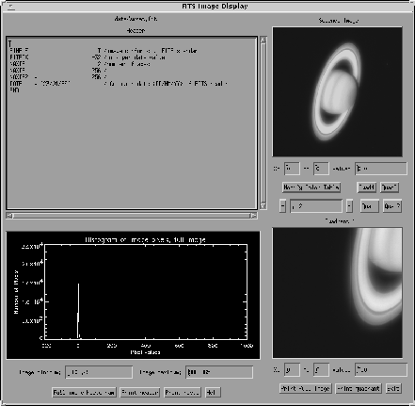Click the Print Quadrant button
This screenshot has height=406, width=415.
pos(359,388)
